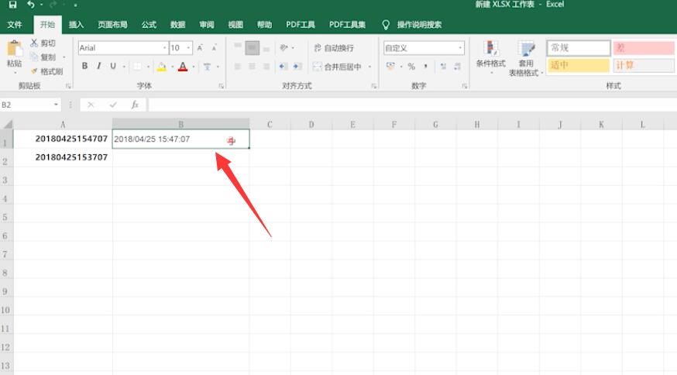Expand the Merge & Center (合并后居中) arrow
The width and height of the screenshot is (677, 375).
[x=369, y=67]
